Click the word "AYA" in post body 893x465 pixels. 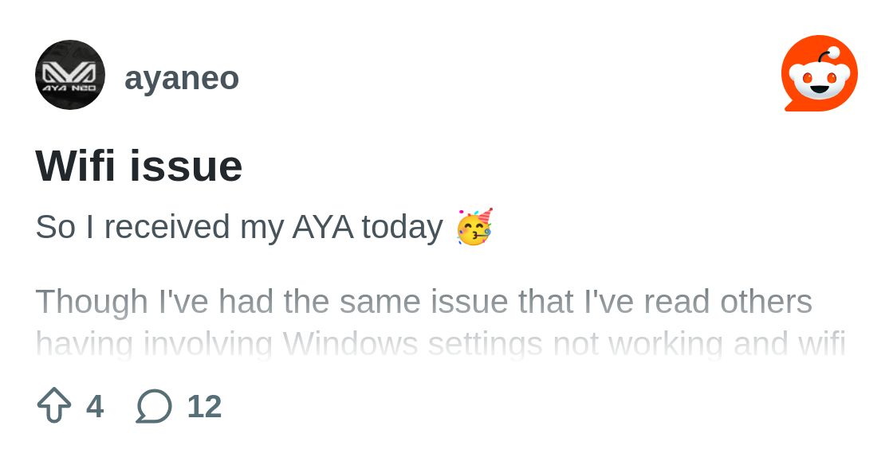click(322, 227)
